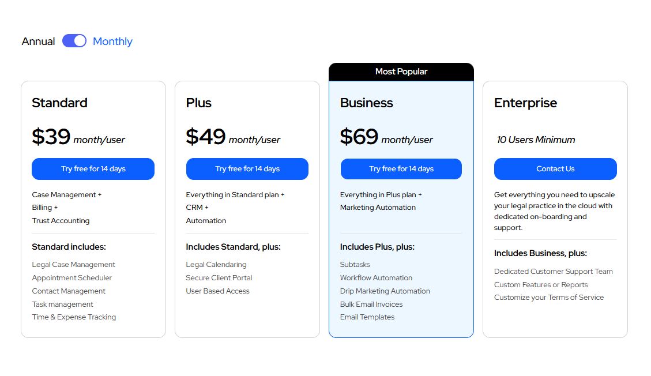Select the Monthly billing label

point(112,41)
